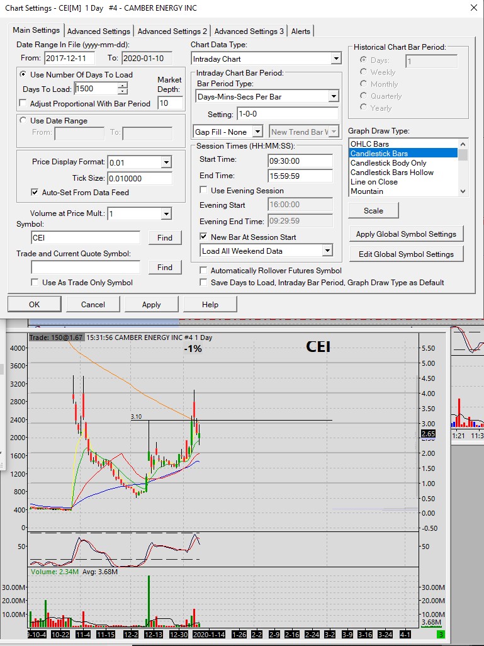Open the Advanced Settings tab
Screen dimensions: 484x646
(x=98, y=31)
